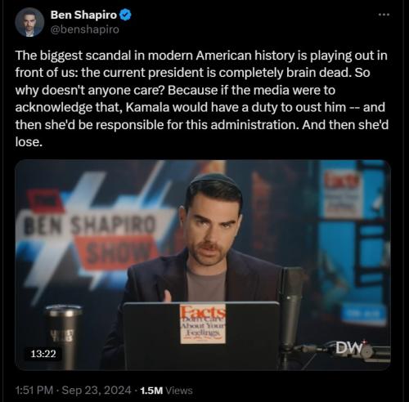This screenshot has width=409, height=402.
Task: Open the @benshapiro handle link
Action: tap(85, 29)
